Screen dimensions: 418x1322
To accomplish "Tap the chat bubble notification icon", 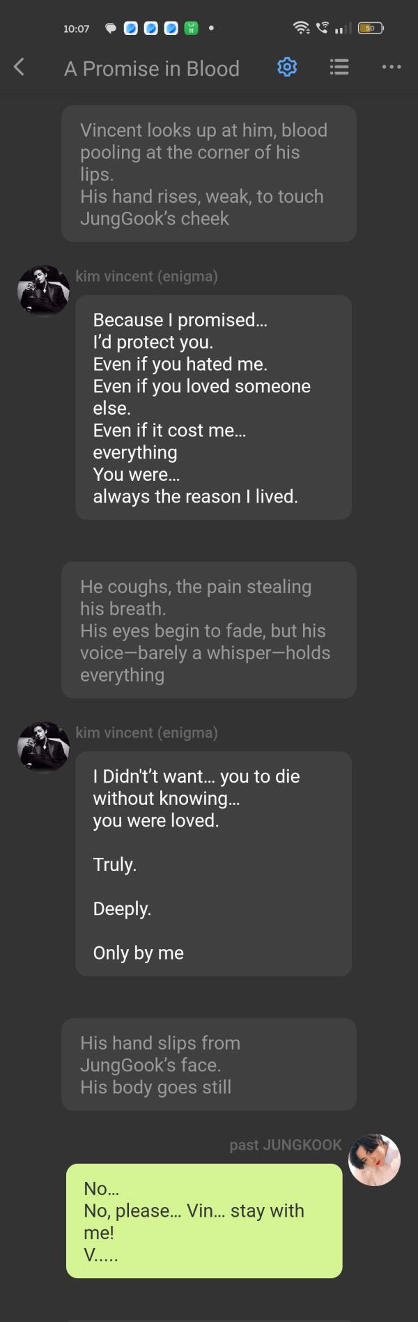I will pos(111,29).
